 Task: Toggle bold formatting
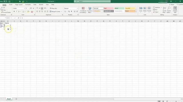(14, 12)
